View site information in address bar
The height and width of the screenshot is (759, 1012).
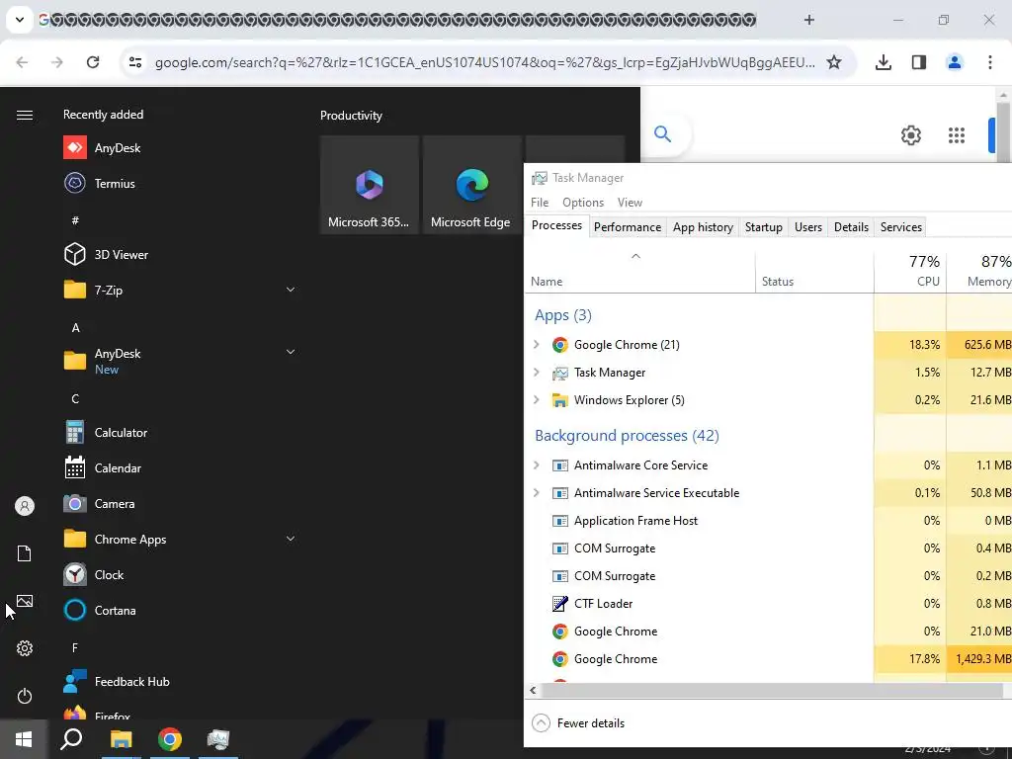(134, 62)
